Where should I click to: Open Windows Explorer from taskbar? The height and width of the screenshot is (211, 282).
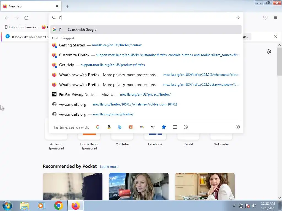[x=25, y=206]
